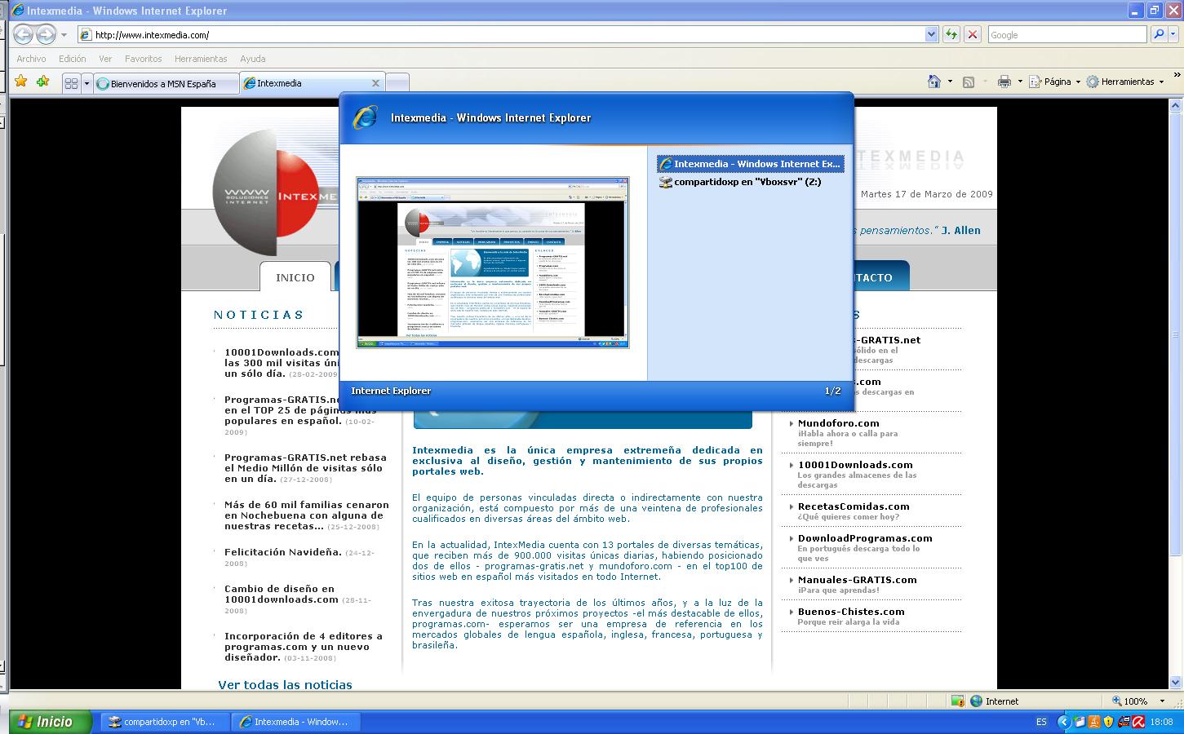Open the Ayuda menu
Image resolution: width=1184 pixels, height=734 pixels.
(x=252, y=59)
